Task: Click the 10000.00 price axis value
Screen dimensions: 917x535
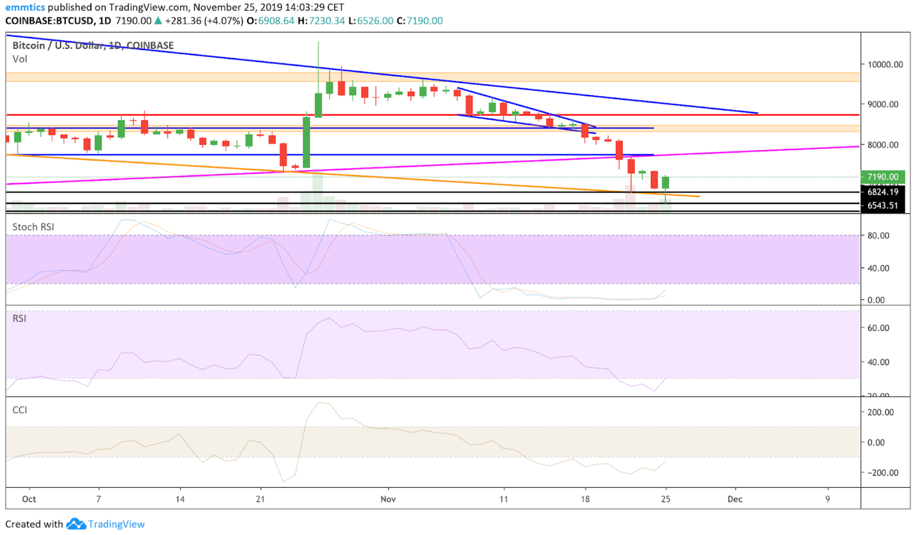Action: click(885, 64)
